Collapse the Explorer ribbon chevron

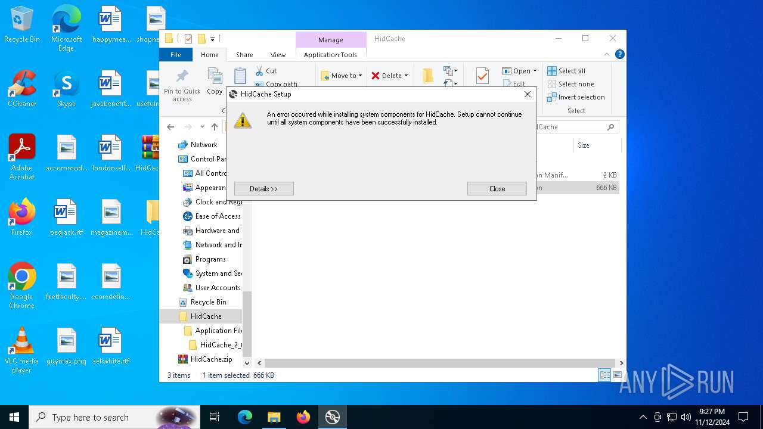tap(607, 54)
